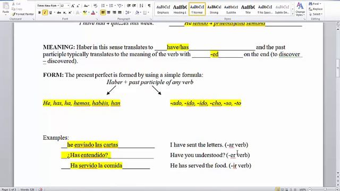The height and width of the screenshot is (191, 340).
Task: Justify the paragraph text
Action: [x=120, y=13]
